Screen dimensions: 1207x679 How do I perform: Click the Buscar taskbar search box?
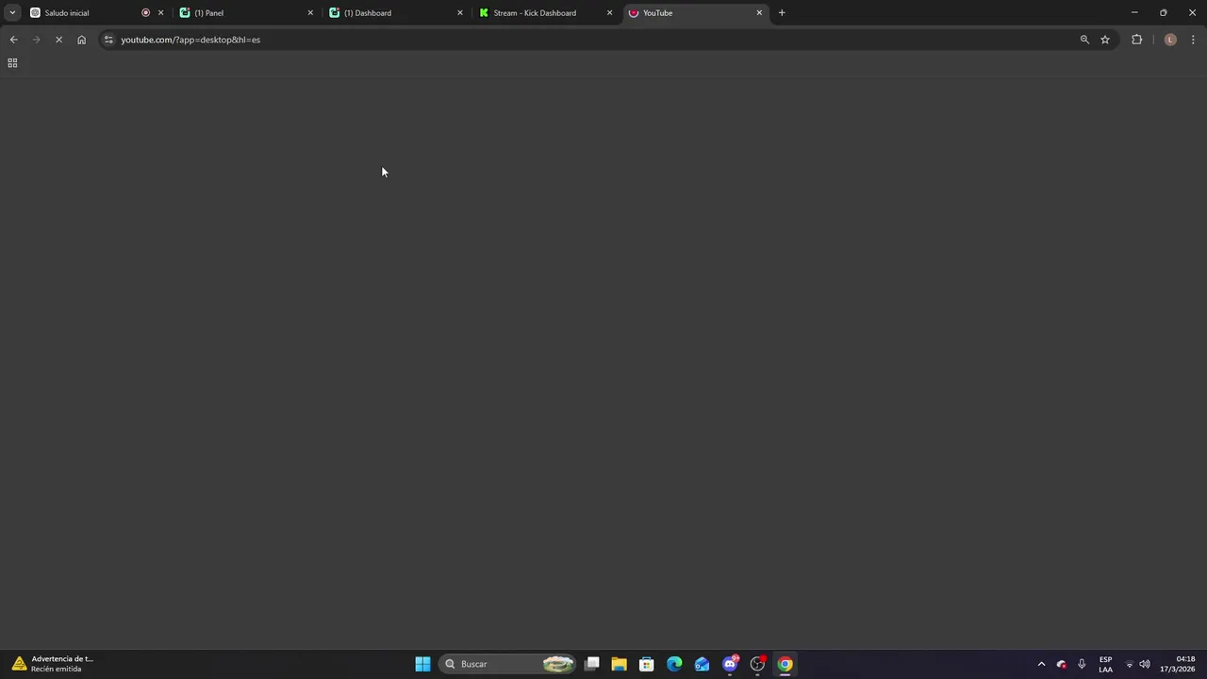tap(509, 664)
